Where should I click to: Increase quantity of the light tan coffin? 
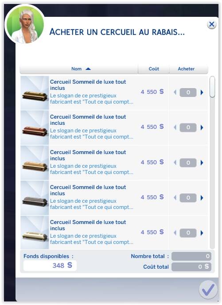(x=202, y=162)
